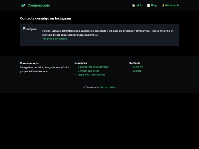Click the telescope icon in footer copyright

[84, 87]
